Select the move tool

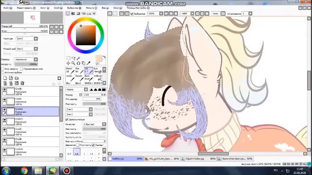(x=68, y=63)
